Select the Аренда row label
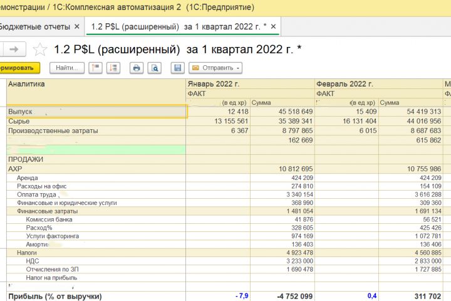The width and height of the screenshot is (451, 301). pos(28,177)
